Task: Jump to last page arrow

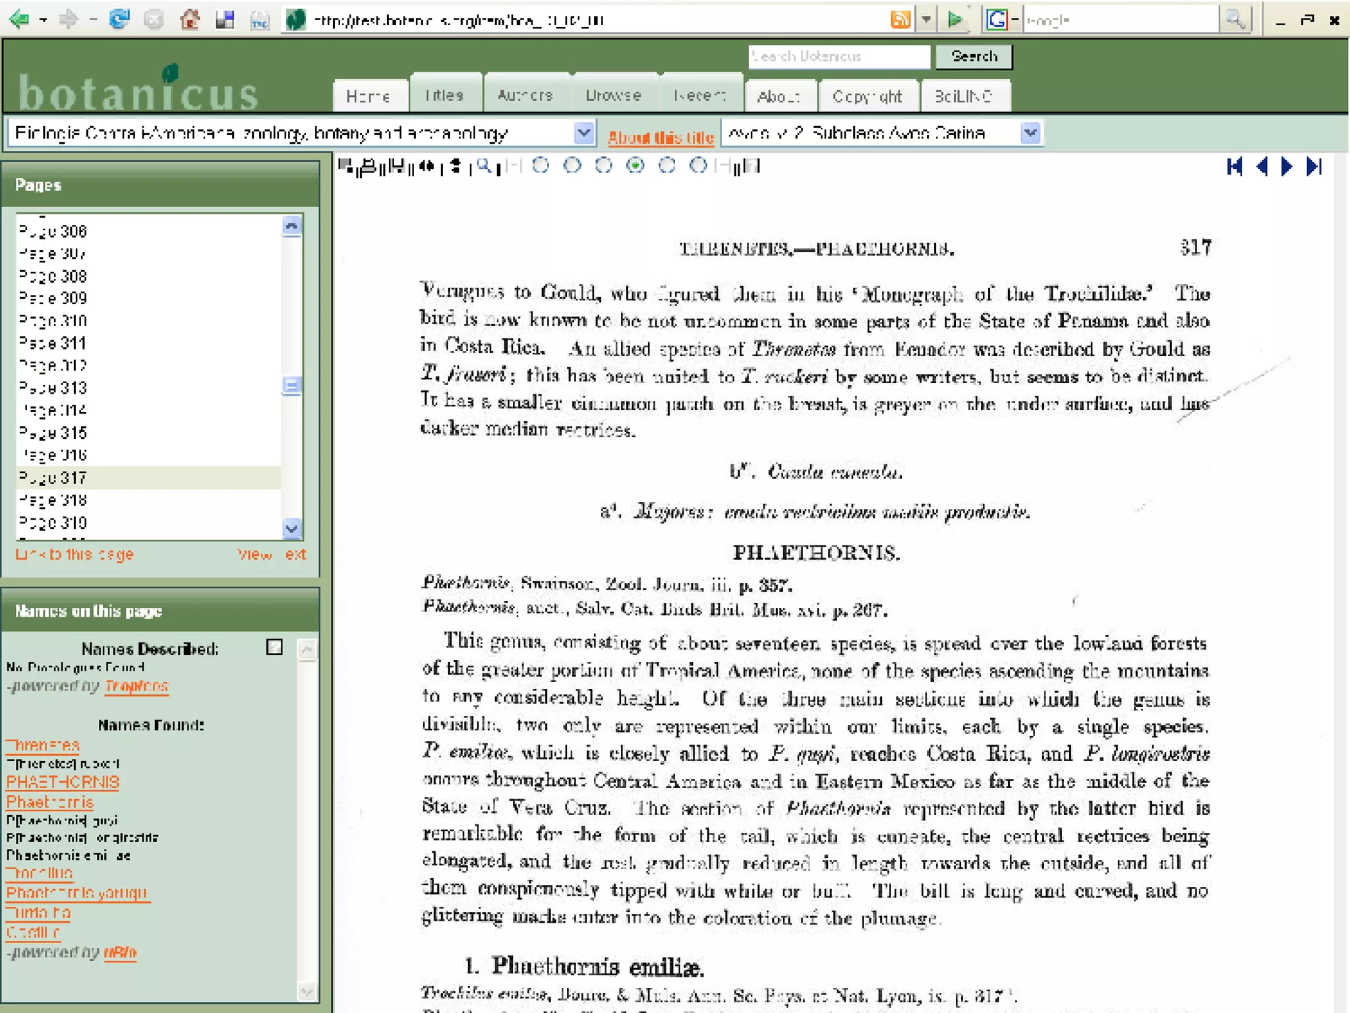Action: (1314, 167)
